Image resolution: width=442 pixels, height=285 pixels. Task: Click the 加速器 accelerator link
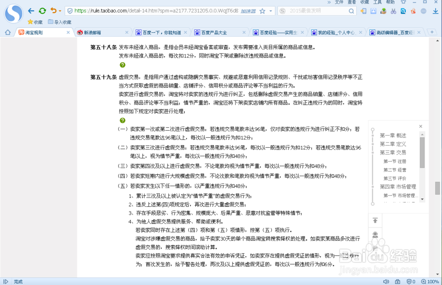(248, 12)
